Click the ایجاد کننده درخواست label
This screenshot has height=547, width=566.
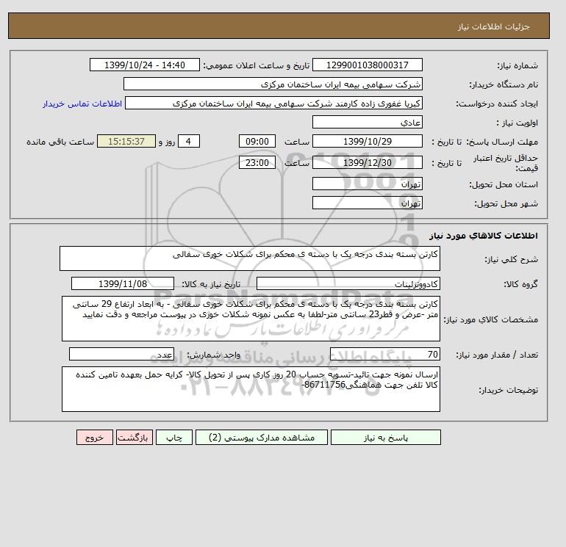coord(497,104)
